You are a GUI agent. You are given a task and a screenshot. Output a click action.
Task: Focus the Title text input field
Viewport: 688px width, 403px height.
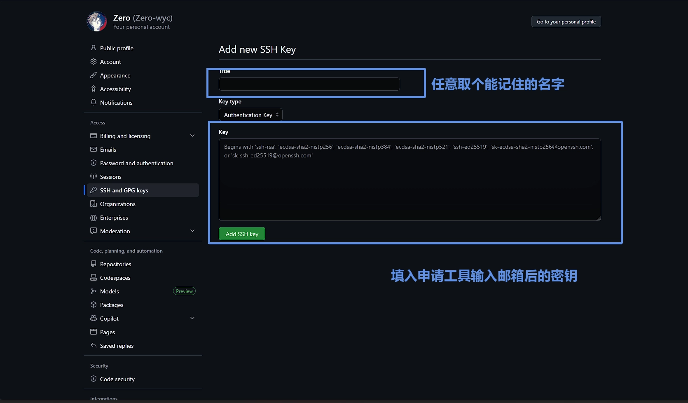point(309,84)
